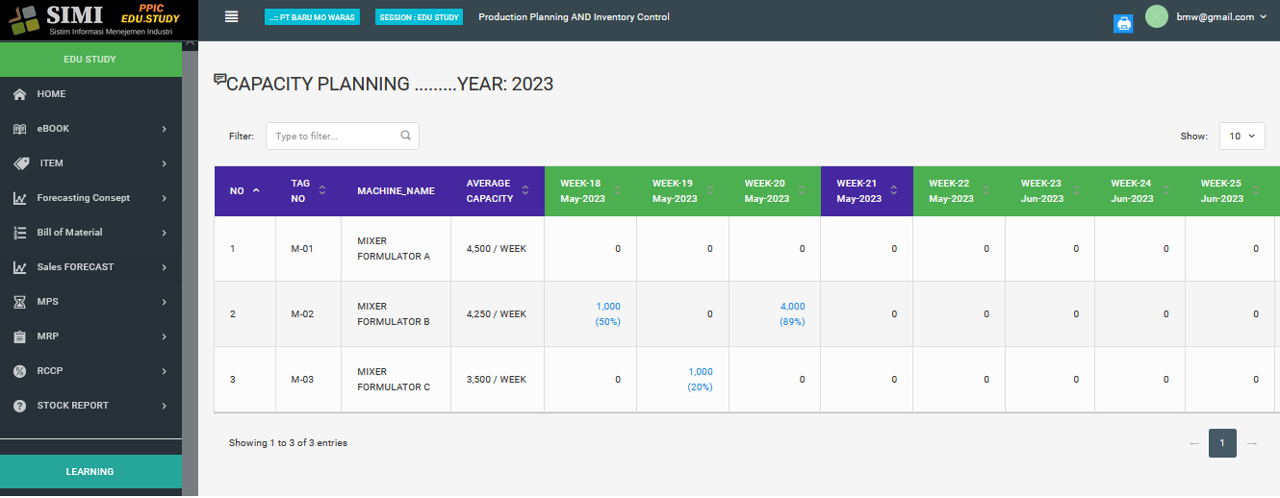Open the RCCP menu item
Image resolution: width=1280 pixels, height=498 pixels.
pyautogui.click(x=50, y=371)
